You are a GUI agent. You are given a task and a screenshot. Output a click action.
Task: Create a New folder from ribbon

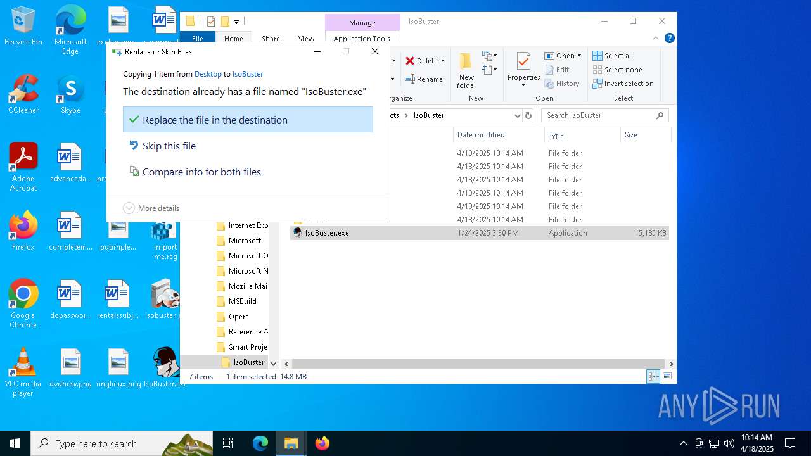tap(466, 71)
